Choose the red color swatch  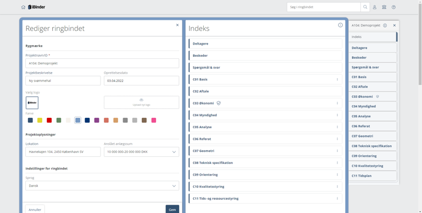pyautogui.click(x=49, y=120)
